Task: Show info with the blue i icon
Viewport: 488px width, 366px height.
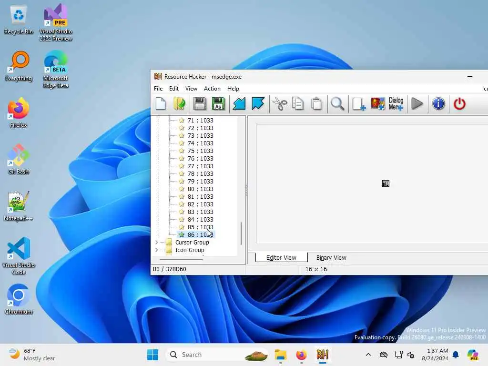Action: tap(438, 103)
